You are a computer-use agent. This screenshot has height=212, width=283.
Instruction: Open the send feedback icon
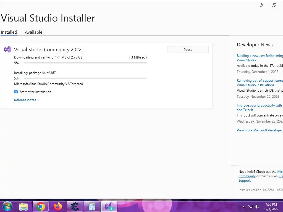274,5
